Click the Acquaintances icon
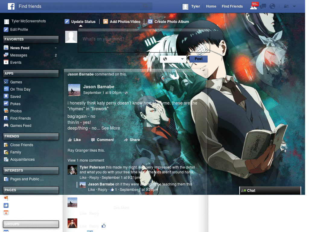This screenshot has width=309, height=232. click(x=6, y=159)
